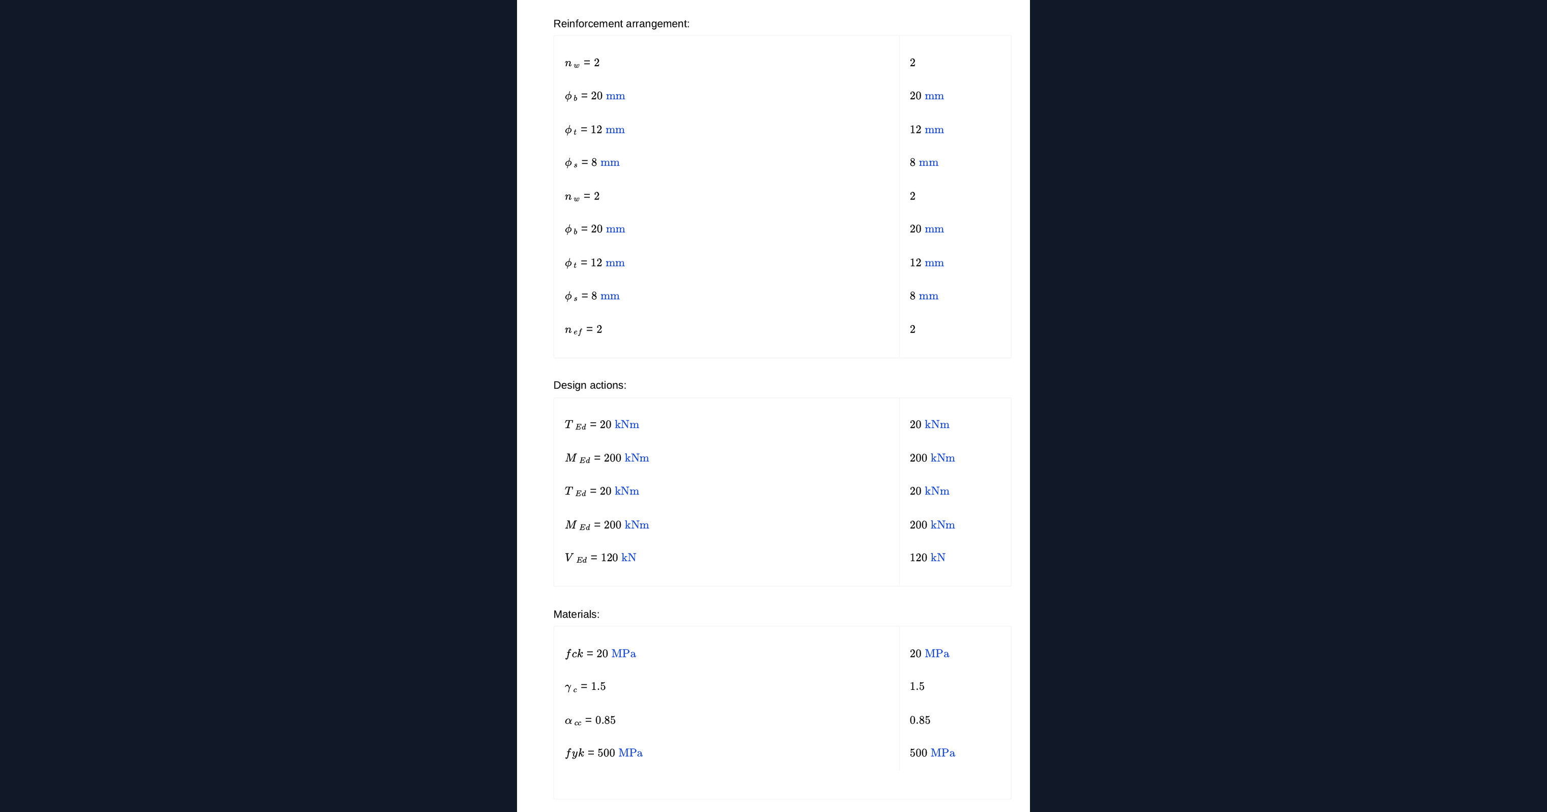
Task: Click the Reinforcement arrangement heading
Action: point(621,24)
